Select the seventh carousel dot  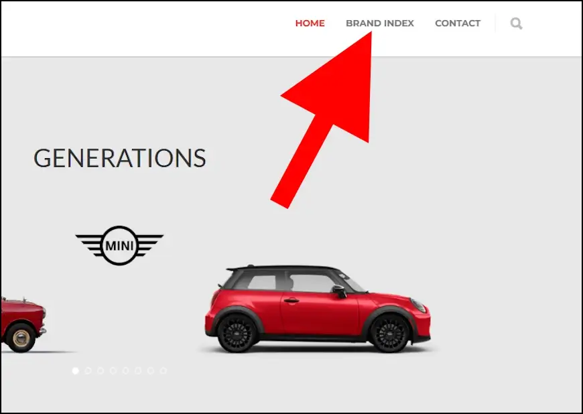pyautogui.click(x=151, y=370)
